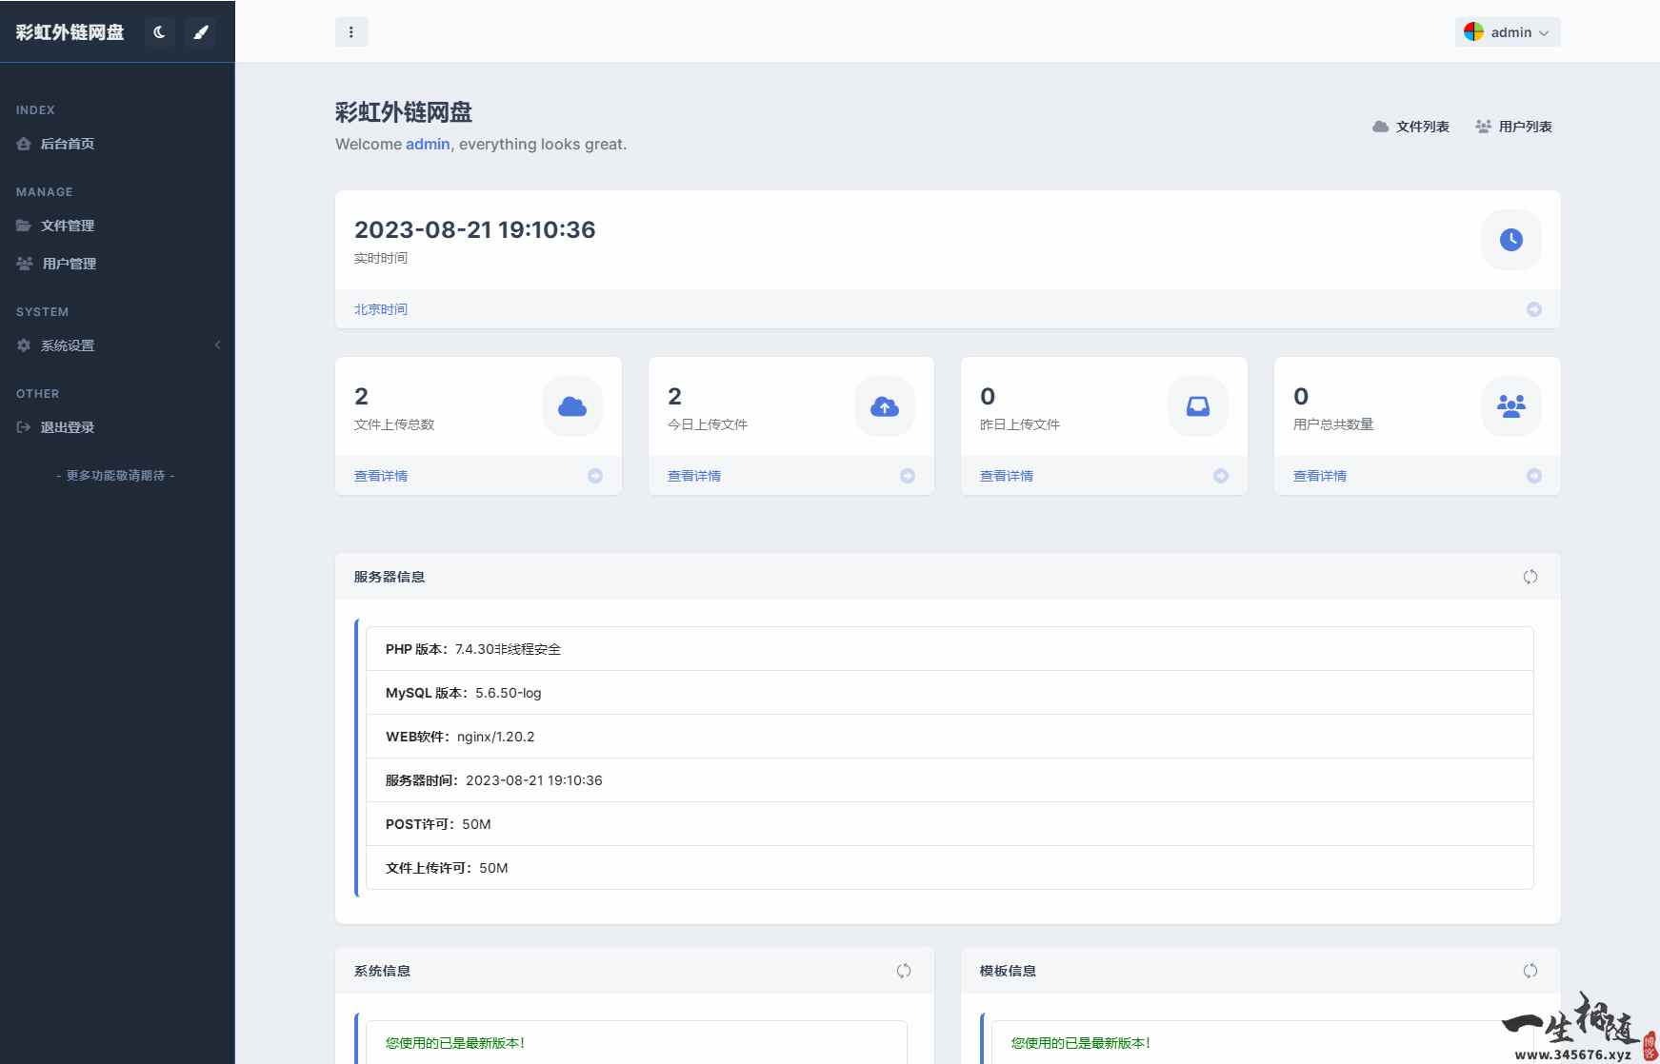The width and height of the screenshot is (1660, 1064).
Task: Select 后台首页 in the sidebar
Action: point(67,144)
